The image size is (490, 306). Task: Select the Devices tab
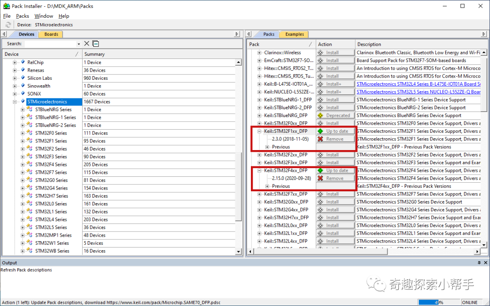coord(26,34)
